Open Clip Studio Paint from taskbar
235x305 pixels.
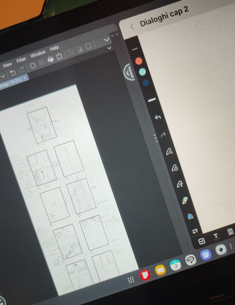(x=191, y=260)
